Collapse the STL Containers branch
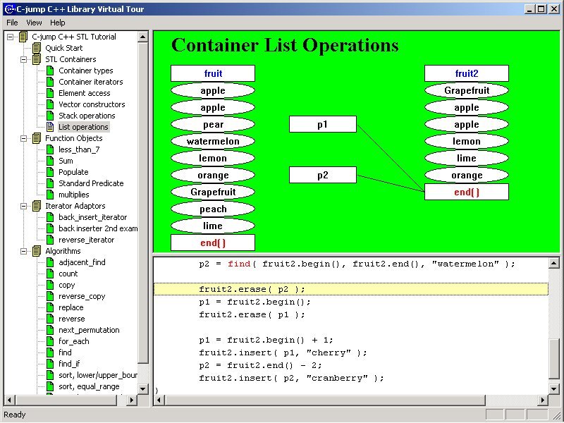The width and height of the screenshot is (564, 423). click(23, 59)
